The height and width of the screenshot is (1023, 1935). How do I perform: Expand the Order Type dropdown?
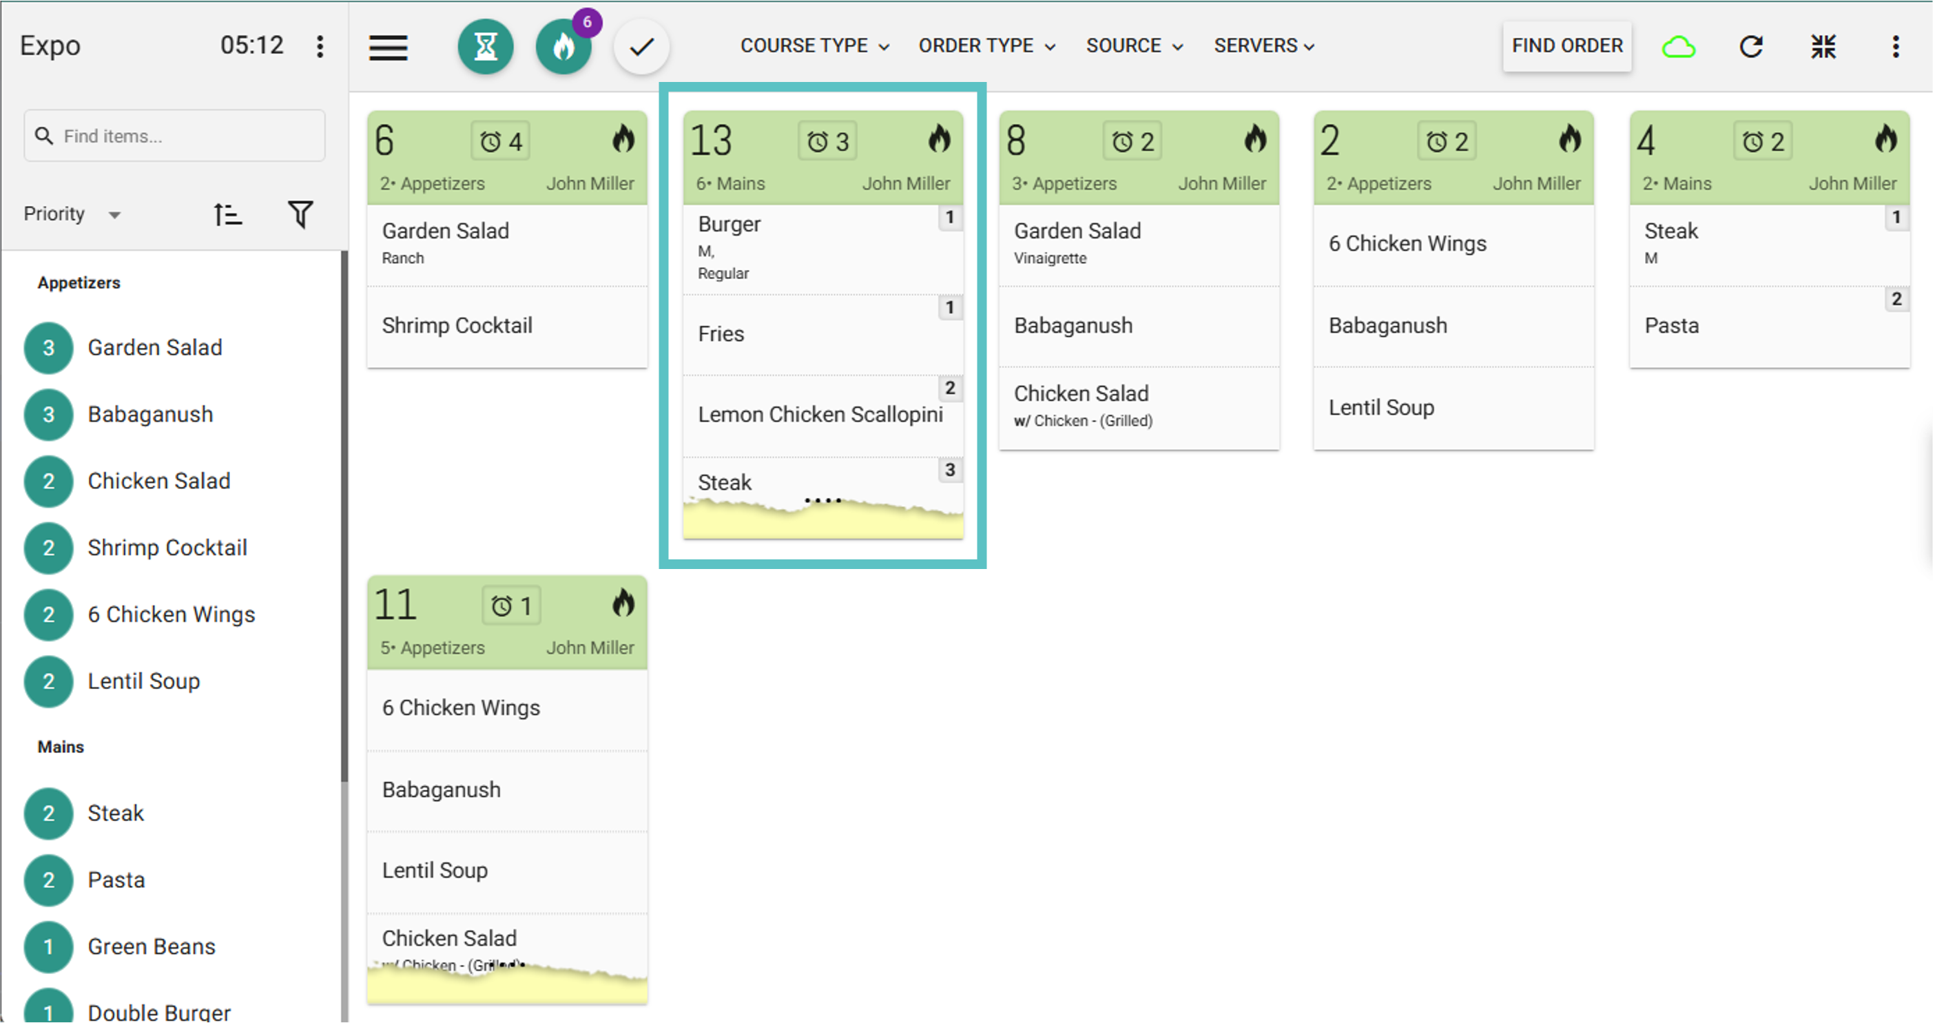pos(986,47)
